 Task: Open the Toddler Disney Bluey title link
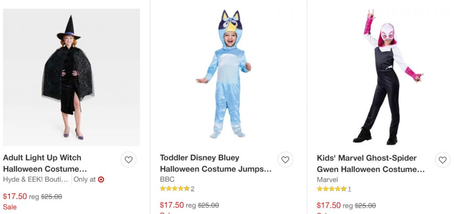215,163
